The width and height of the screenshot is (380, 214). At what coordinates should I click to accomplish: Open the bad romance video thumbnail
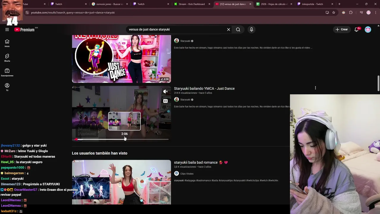(x=121, y=182)
